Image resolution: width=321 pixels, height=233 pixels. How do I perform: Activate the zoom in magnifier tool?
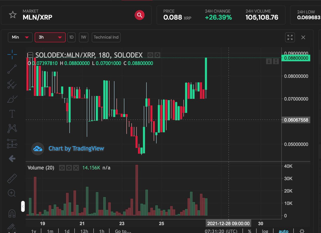pos(12,193)
